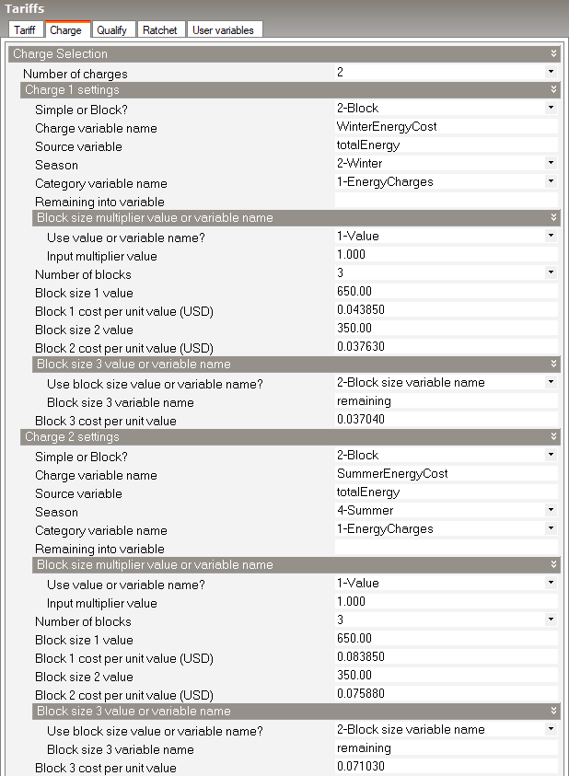Screen dimensions: 569x776
Task: Collapse the Charge Selection section
Action: click(x=553, y=54)
